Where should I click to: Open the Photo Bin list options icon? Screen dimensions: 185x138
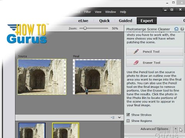click(x=113, y=117)
